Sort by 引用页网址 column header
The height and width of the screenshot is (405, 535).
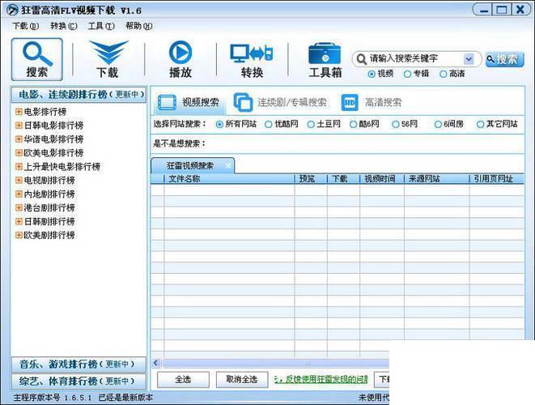click(x=497, y=178)
